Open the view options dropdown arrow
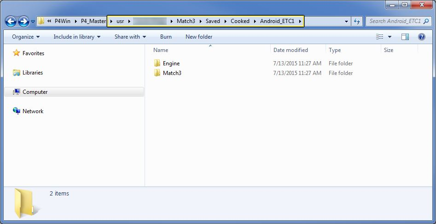436x224 pixels. (x=389, y=37)
